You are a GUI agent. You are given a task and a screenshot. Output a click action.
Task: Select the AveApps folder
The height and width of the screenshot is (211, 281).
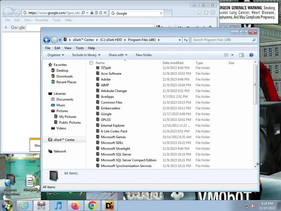107,96
